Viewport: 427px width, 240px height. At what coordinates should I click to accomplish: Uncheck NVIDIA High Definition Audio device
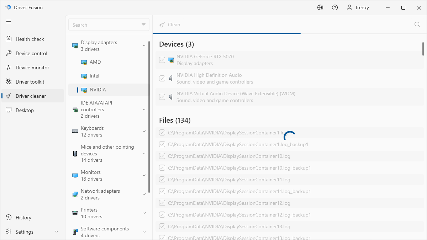162,79
